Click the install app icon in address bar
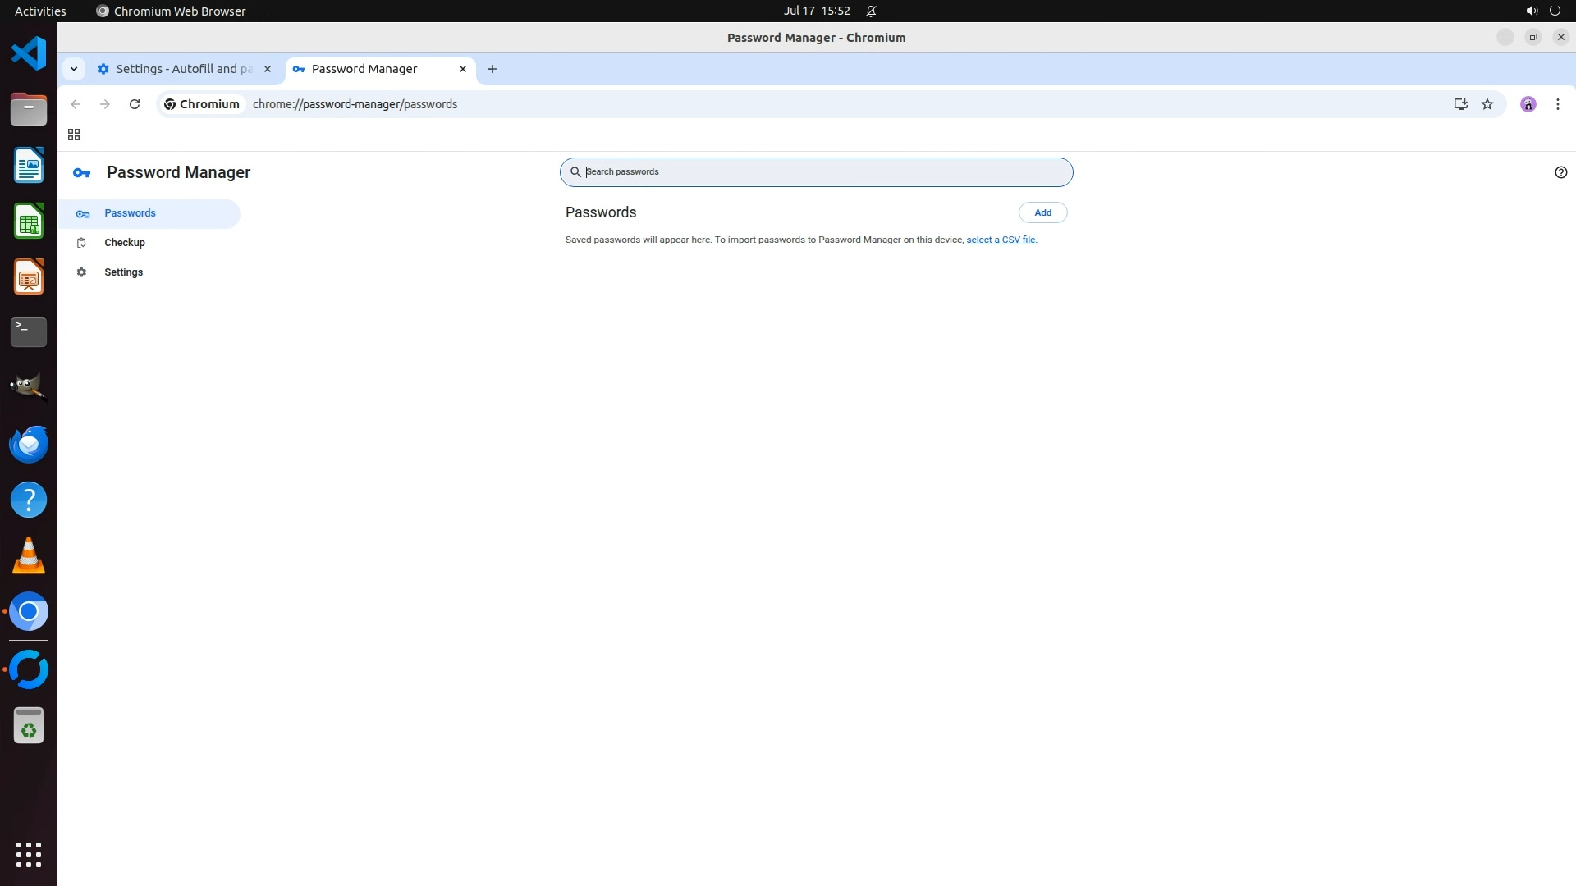The image size is (1576, 886). click(1460, 104)
